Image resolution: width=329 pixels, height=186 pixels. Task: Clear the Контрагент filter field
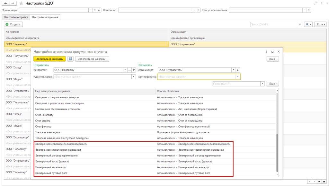point(198,10)
